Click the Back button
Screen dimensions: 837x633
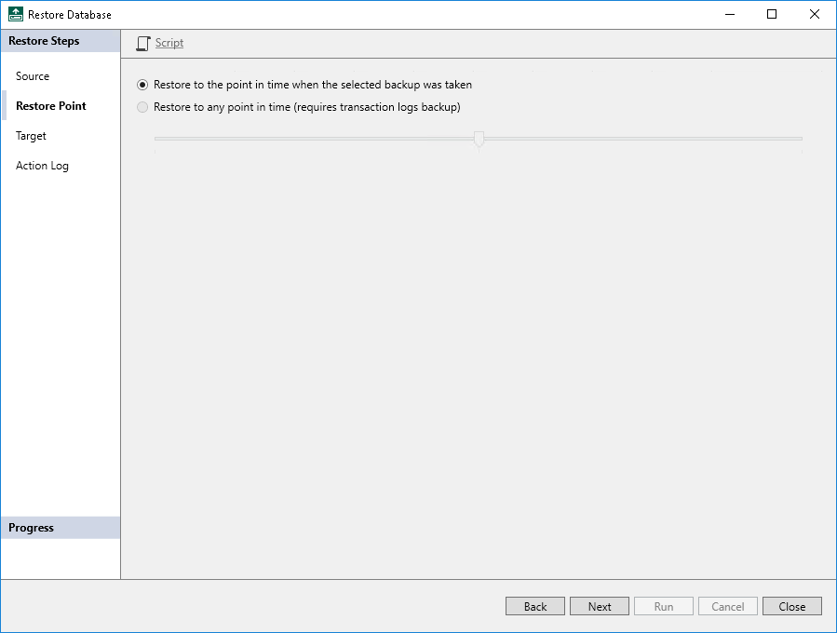tap(534, 605)
